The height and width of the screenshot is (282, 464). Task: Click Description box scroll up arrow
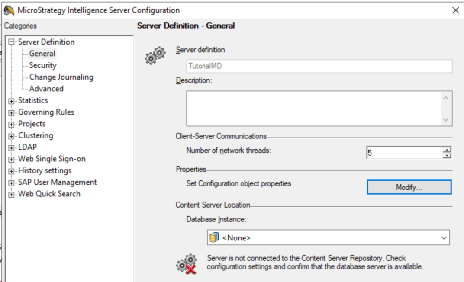[x=446, y=98]
